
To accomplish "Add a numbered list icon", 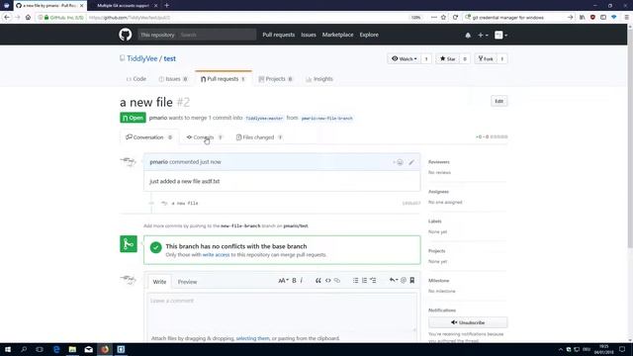I will point(365,281).
